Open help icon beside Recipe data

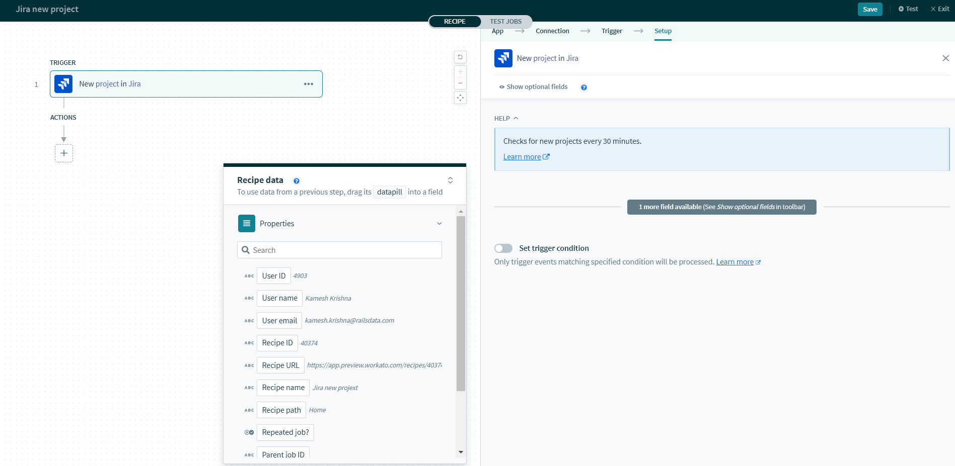(x=297, y=181)
